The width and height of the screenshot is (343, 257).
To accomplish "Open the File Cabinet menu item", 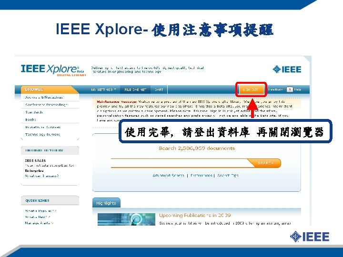I will [x=135, y=89].
